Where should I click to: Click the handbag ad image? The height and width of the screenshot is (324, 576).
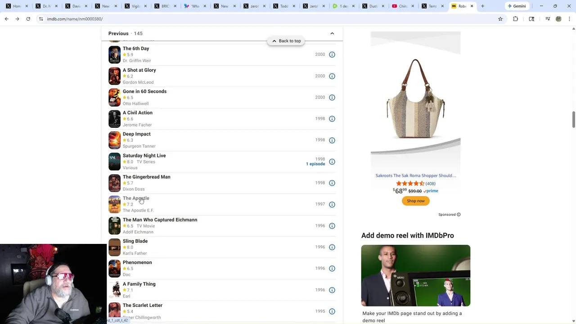pos(415,99)
